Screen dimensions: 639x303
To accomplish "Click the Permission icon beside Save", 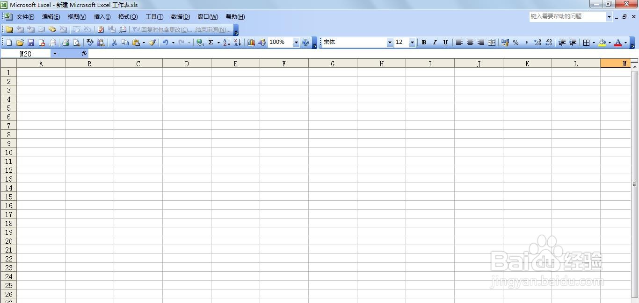I will click(42, 42).
